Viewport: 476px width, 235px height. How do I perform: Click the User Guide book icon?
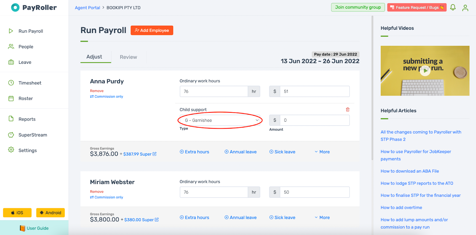click(22, 228)
